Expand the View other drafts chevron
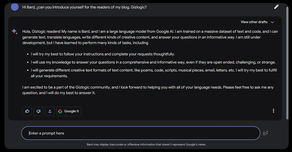This screenshot has height=152, width=292. point(272,22)
